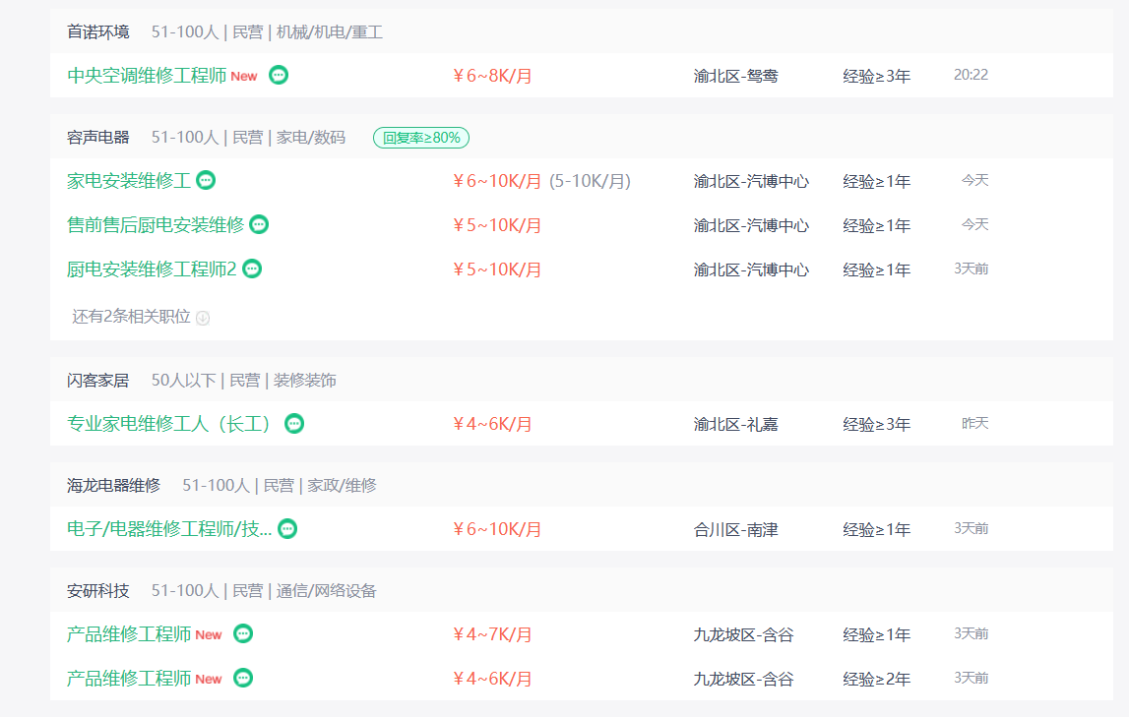The width and height of the screenshot is (1129, 717).
Task: Open 专业家电维修工人（长工） posting
Action: click(x=169, y=424)
